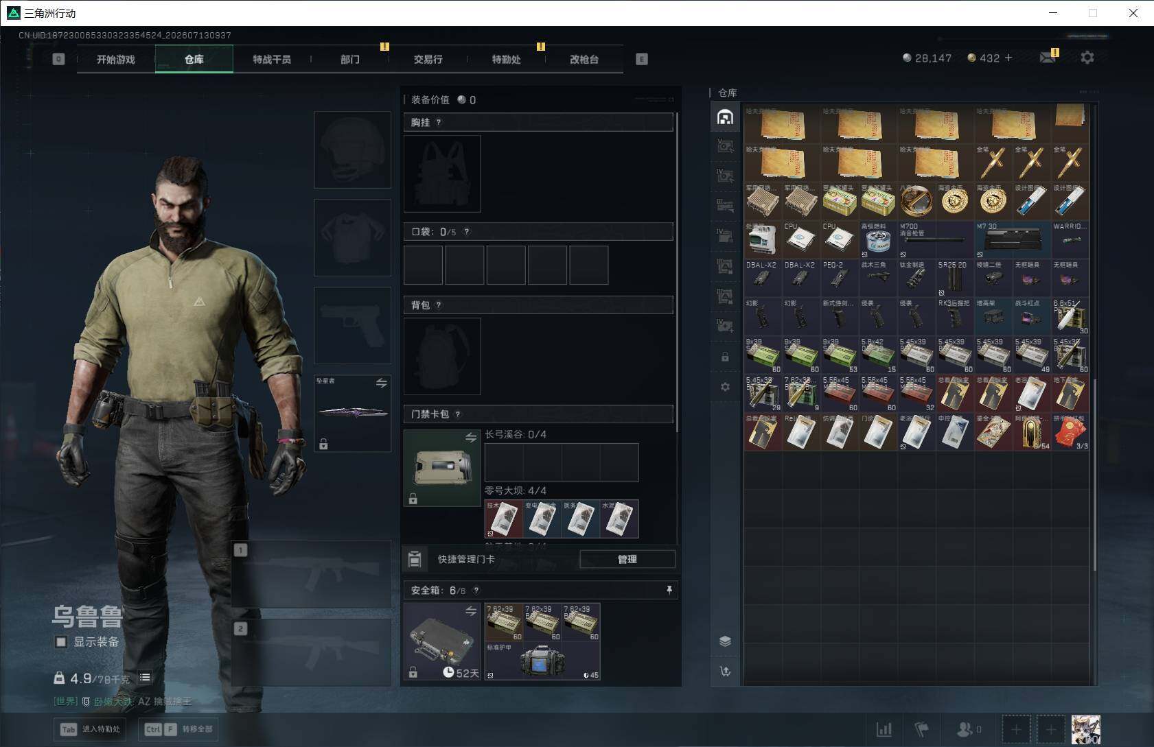Click the first empty squad plus slot

(x=1016, y=729)
